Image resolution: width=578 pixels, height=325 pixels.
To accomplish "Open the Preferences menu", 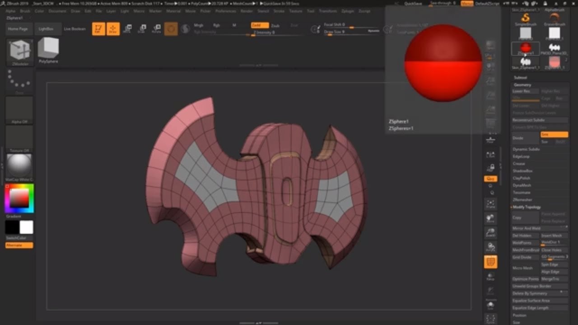I will pos(225,11).
